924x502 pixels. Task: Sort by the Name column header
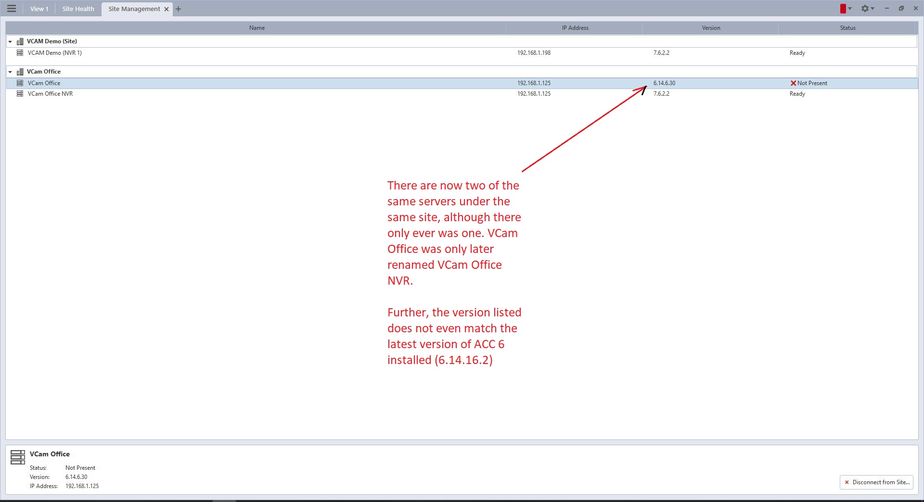pyautogui.click(x=257, y=28)
